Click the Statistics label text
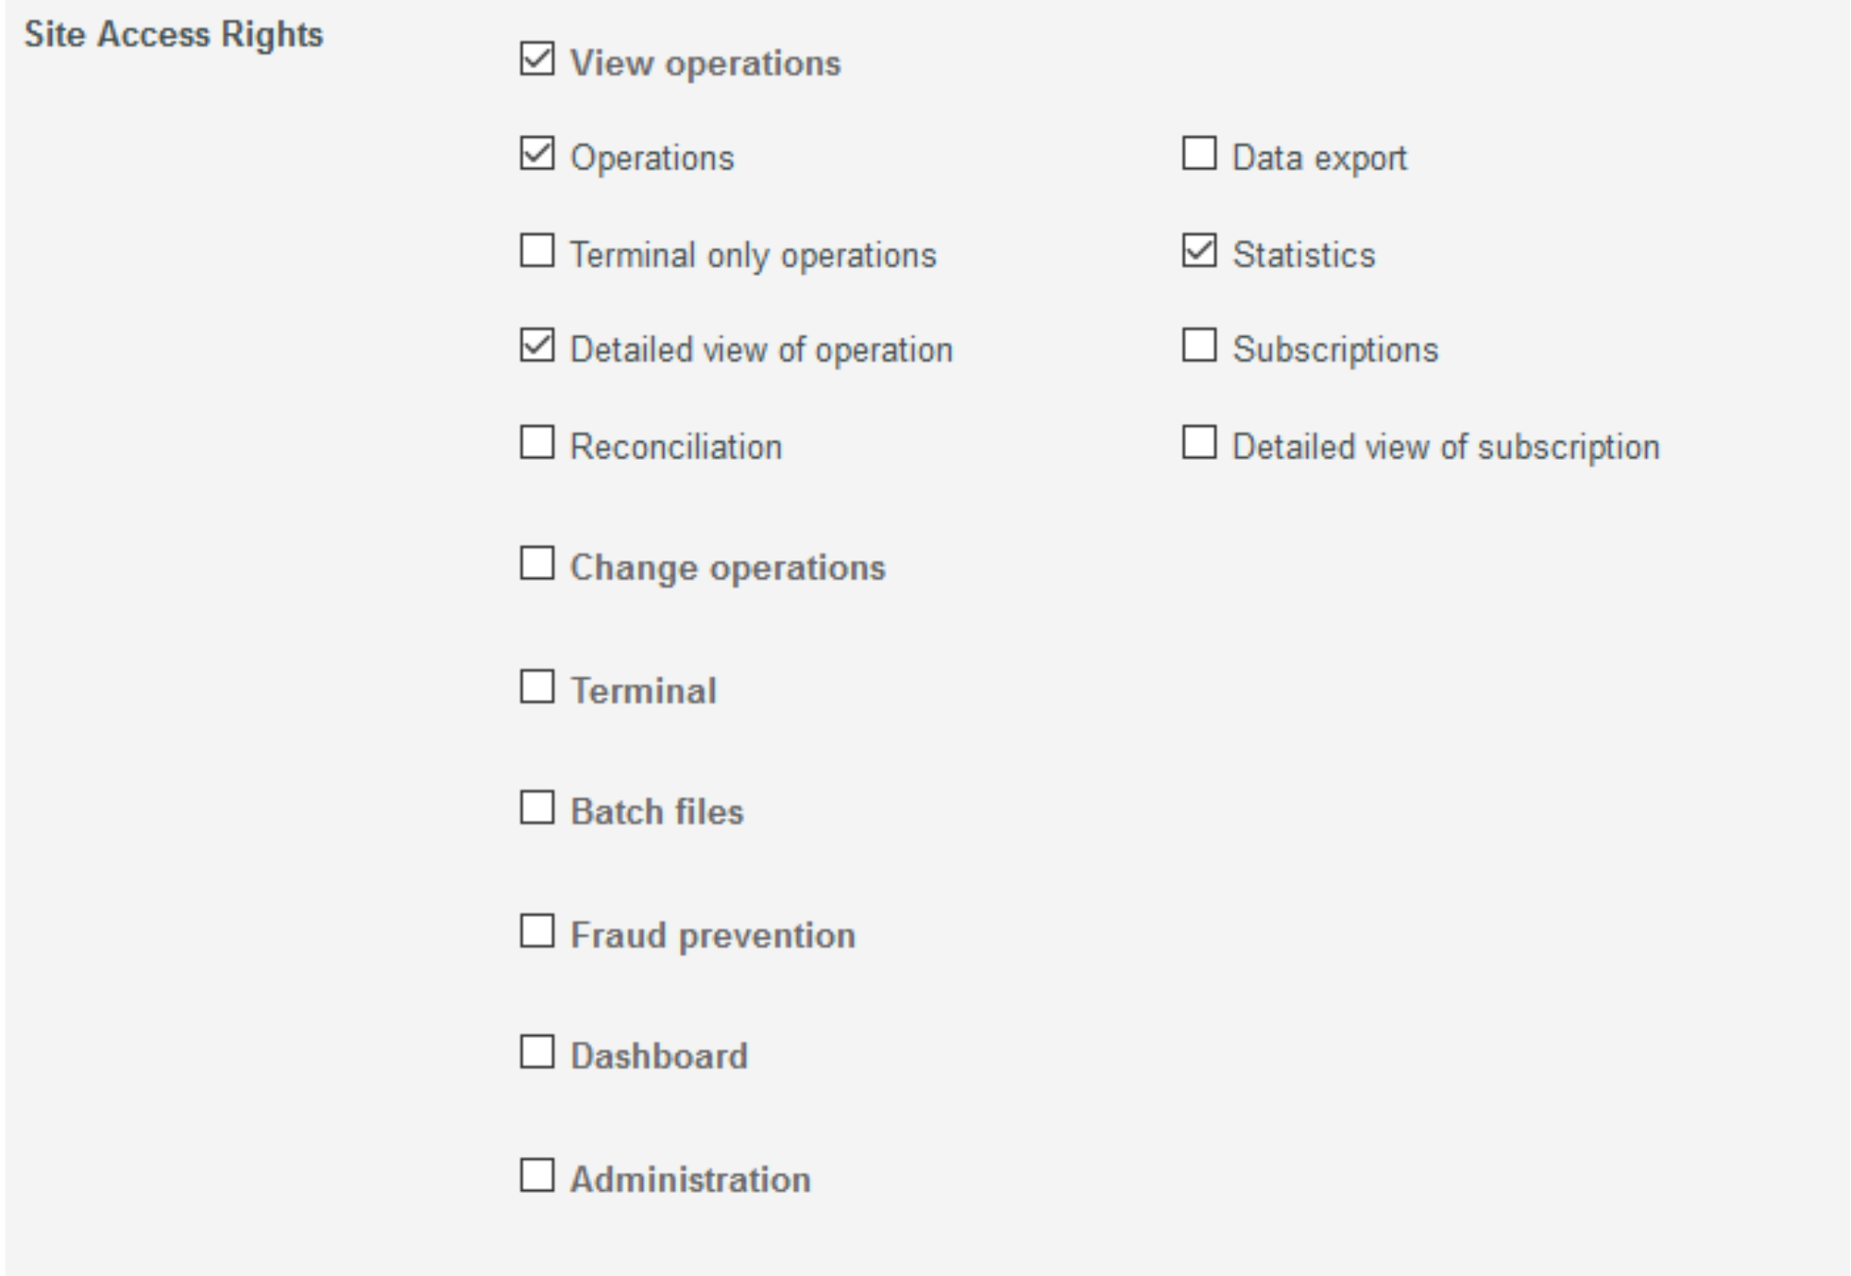 (1303, 255)
